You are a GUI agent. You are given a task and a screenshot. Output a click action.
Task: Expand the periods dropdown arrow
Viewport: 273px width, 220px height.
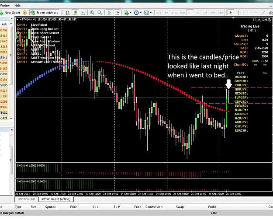[141, 13]
